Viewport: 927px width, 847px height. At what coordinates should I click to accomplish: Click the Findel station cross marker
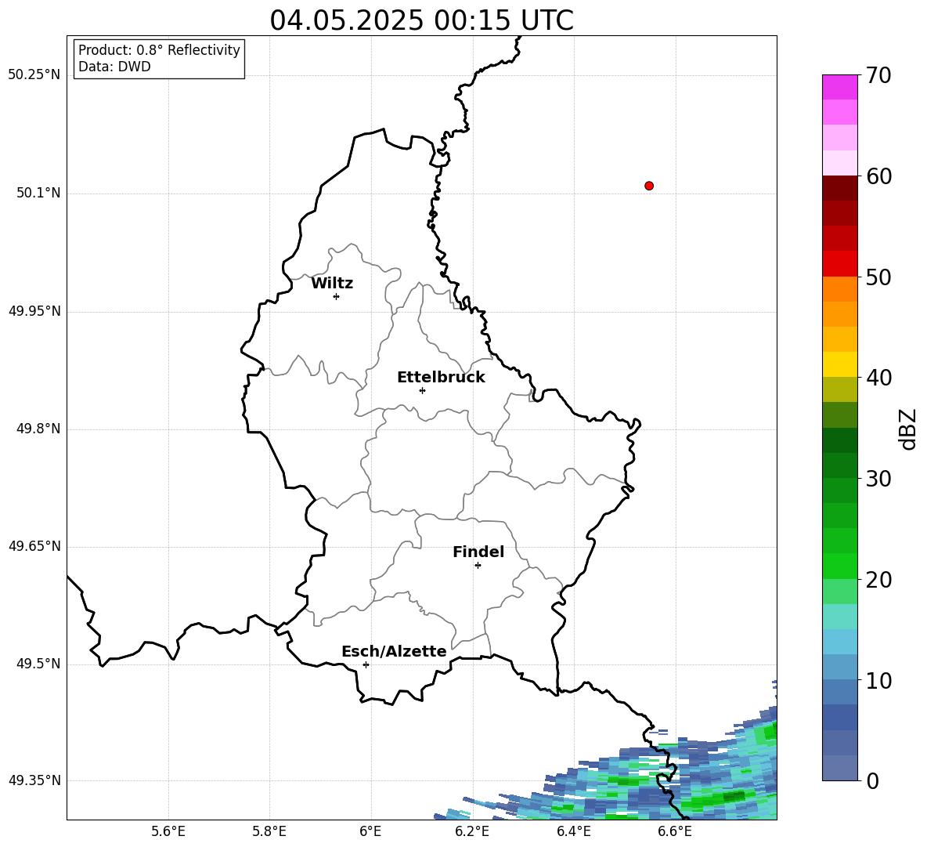478,566
